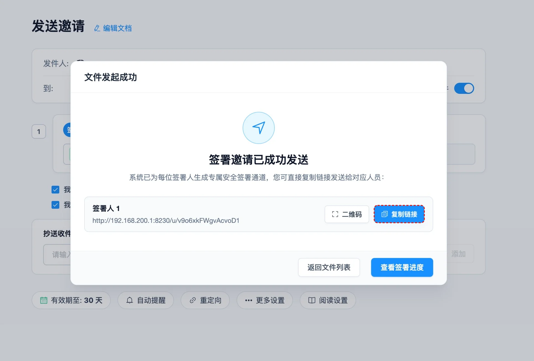Image resolution: width=534 pixels, height=361 pixels.
Task: Uncheck the first 我 checkbox
Action: point(55,190)
